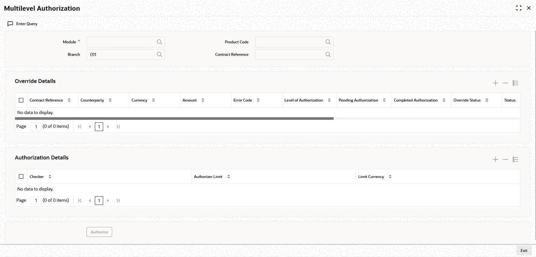
Task: Add a row in Authorization Details
Action: 495,159
